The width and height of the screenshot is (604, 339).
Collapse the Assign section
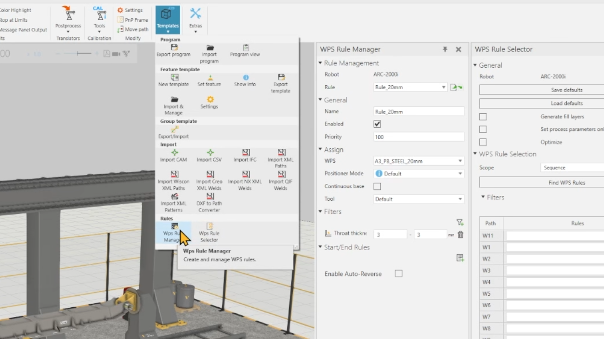coord(320,150)
